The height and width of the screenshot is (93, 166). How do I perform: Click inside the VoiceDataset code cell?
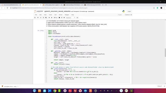click(87, 56)
